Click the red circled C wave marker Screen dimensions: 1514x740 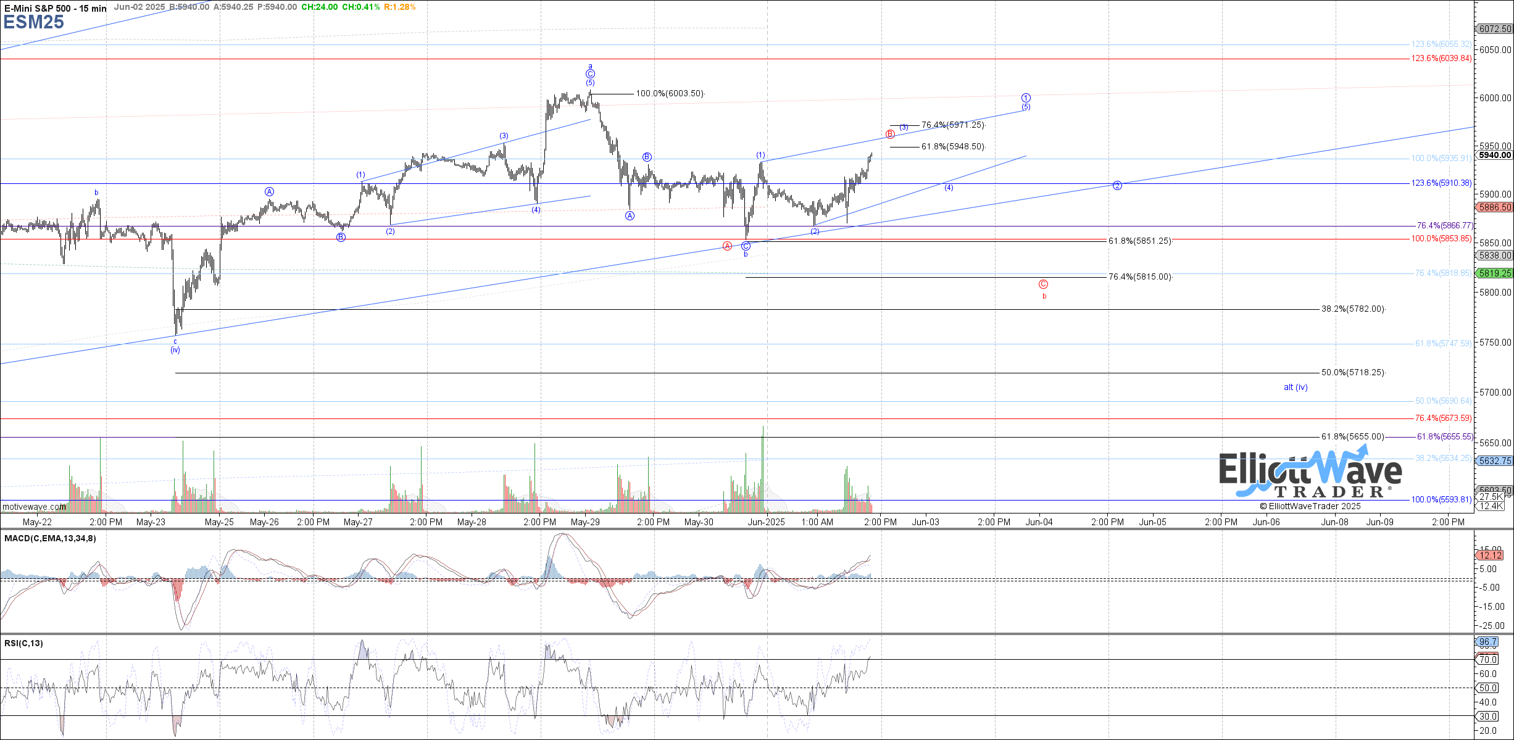(1043, 285)
